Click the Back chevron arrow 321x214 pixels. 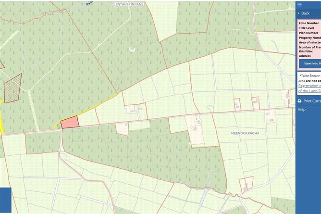tap(298, 13)
